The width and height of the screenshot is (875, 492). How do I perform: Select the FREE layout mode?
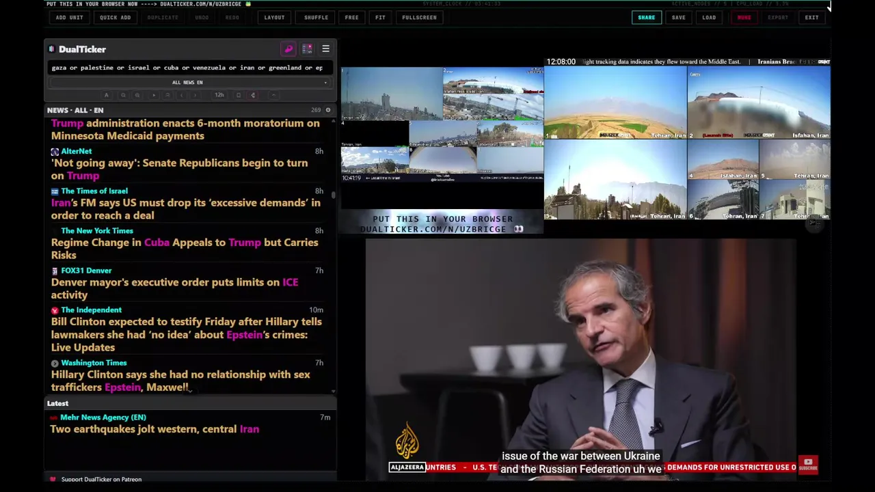click(351, 17)
